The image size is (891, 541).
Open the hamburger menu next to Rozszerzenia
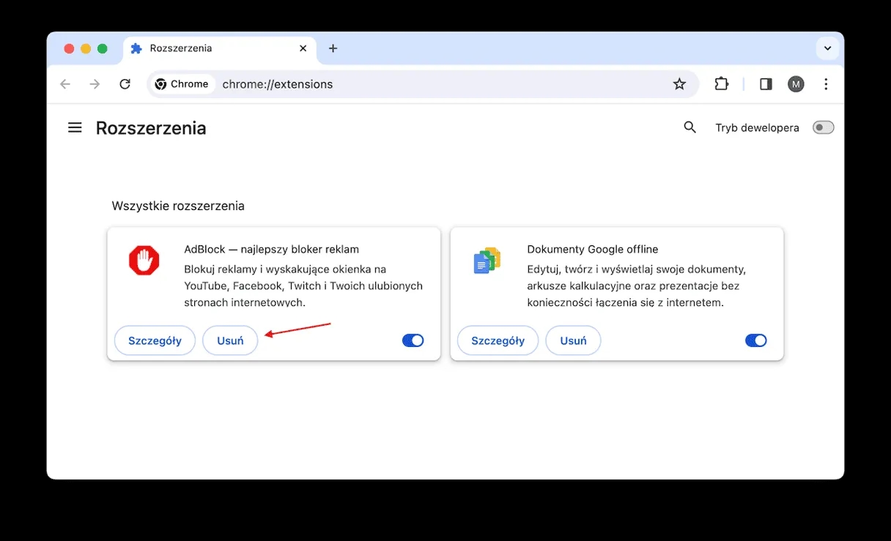(74, 127)
